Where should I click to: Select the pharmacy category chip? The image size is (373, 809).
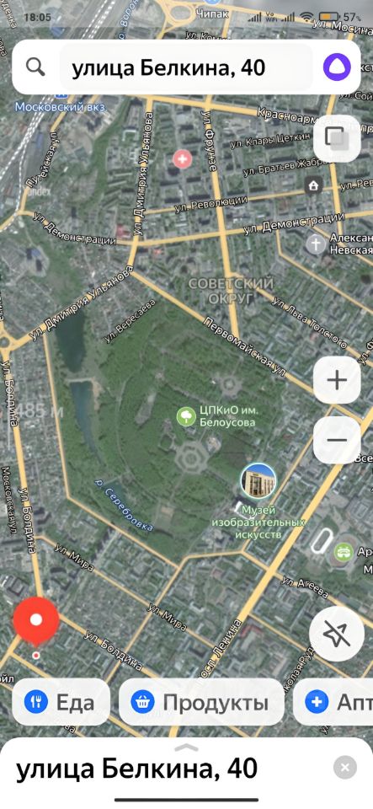[333, 702]
